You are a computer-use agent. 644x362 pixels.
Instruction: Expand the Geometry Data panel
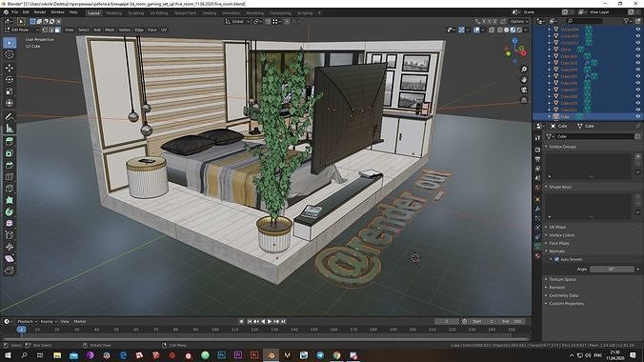coord(564,295)
